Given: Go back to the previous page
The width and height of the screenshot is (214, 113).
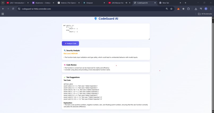Looking at the screenshot, I should (3, 9).
